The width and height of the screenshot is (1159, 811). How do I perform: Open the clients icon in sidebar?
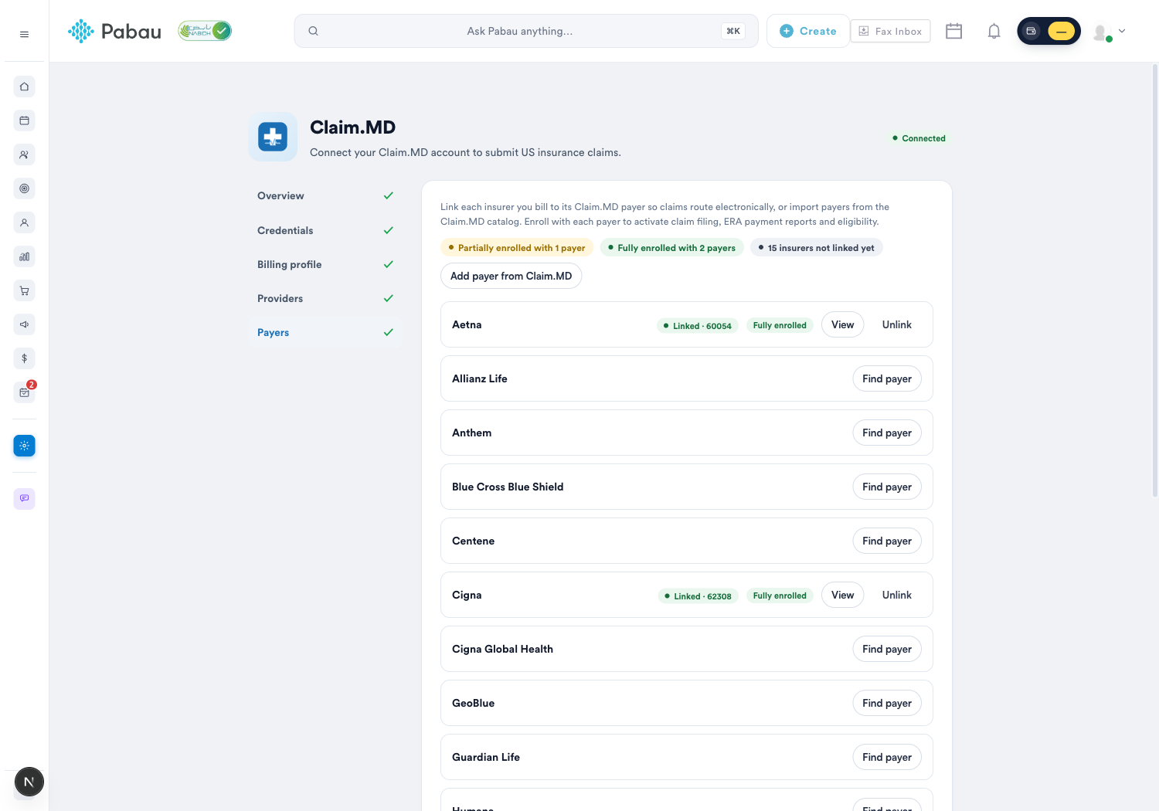pos(24,154)
